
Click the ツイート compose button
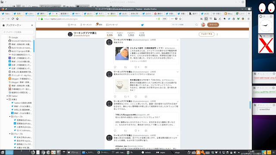213,25
